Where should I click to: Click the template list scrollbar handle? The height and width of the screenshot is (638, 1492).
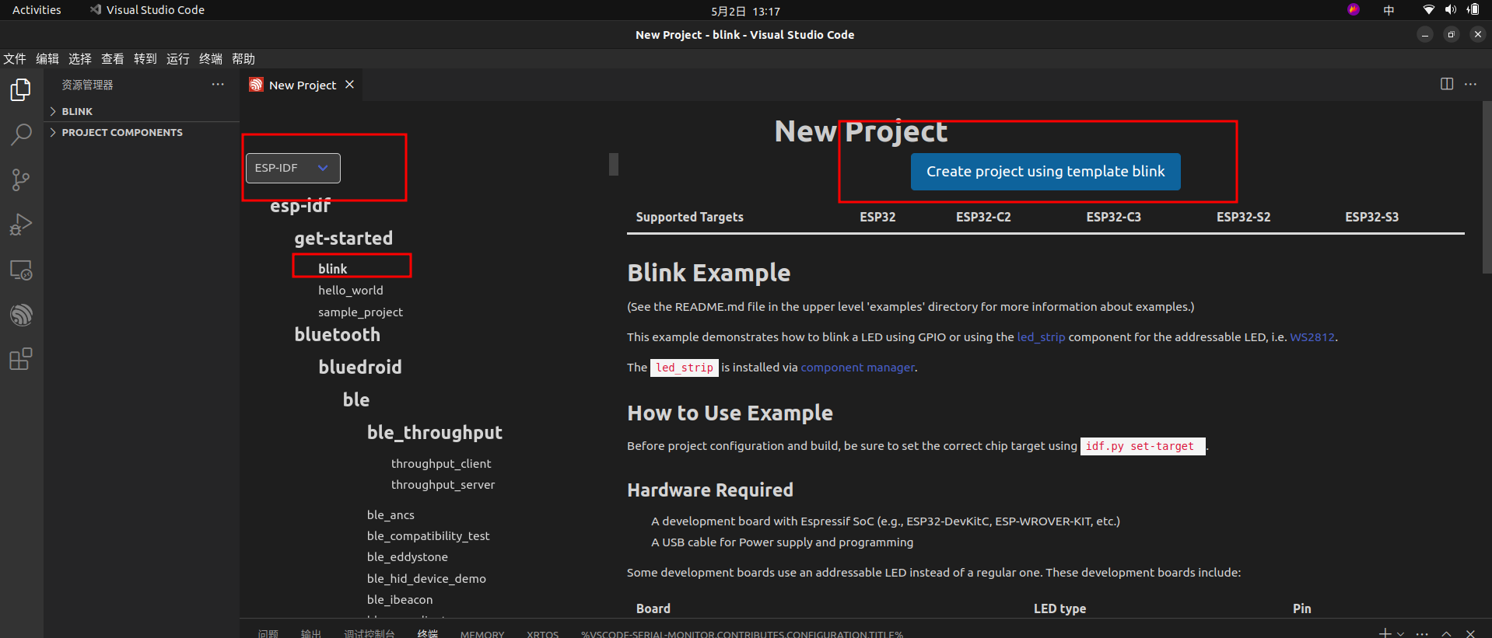coord(614,164)
